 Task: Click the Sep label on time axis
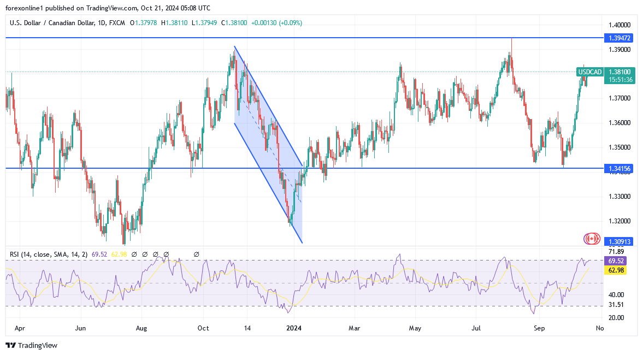539,328
